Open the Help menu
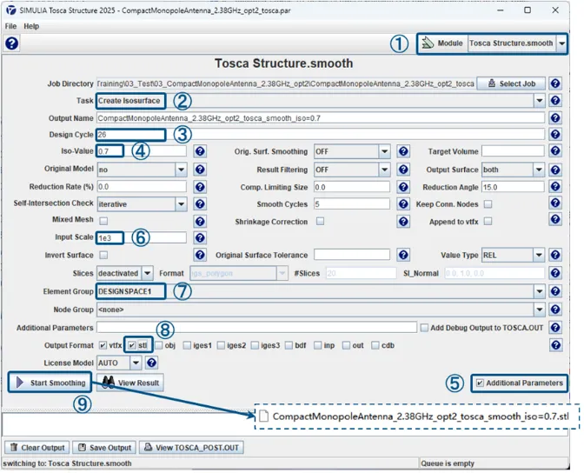Screen dimensions: 584x473 coord(31,26)
